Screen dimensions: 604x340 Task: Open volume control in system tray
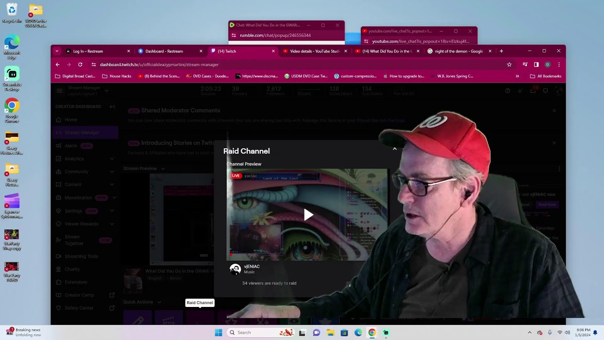click(568, 332)
